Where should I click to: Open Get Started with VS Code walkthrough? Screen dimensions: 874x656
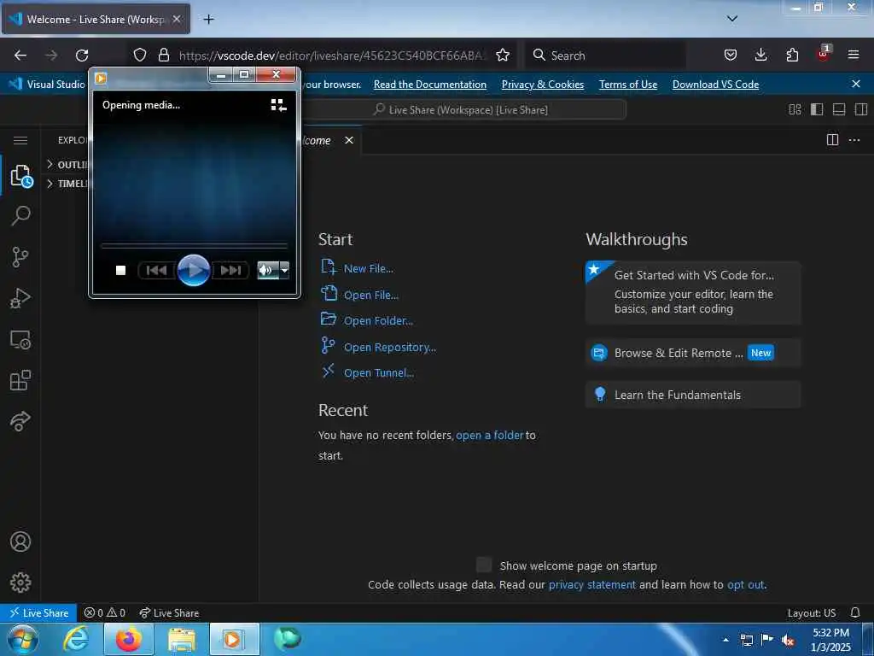[x=693, y=292]
